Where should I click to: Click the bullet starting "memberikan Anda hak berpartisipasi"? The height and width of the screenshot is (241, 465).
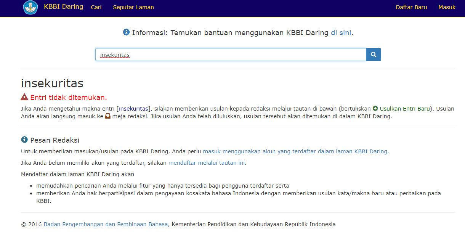[239, 197]
